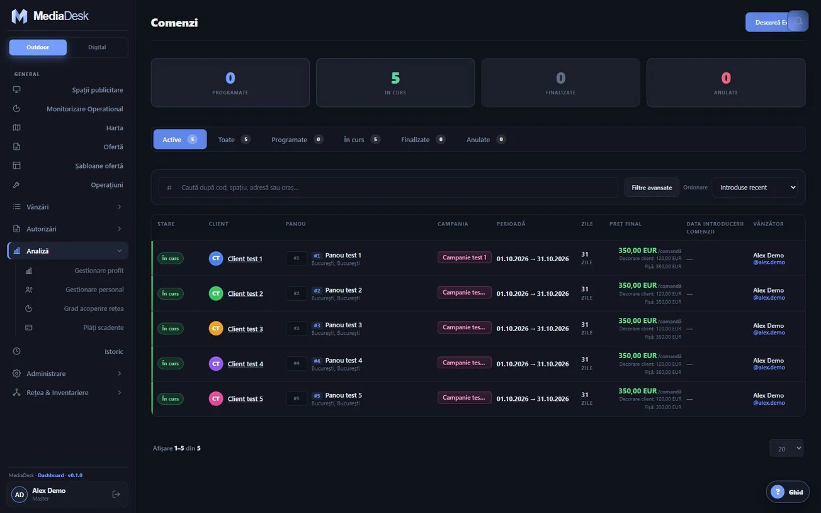Expand Rețea & Inventariere menu

[x=67, y=393]
